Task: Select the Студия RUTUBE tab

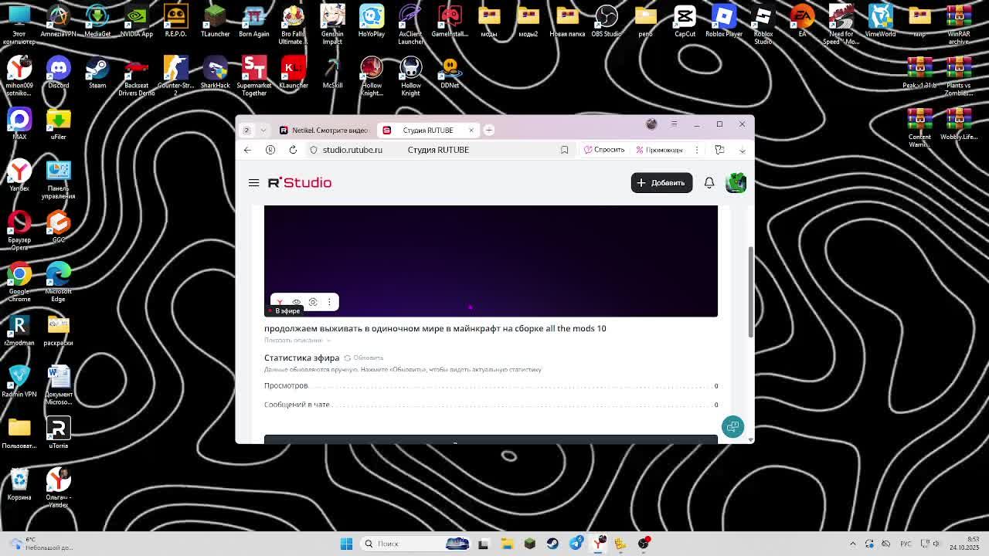Action: [x=427, y=131]
